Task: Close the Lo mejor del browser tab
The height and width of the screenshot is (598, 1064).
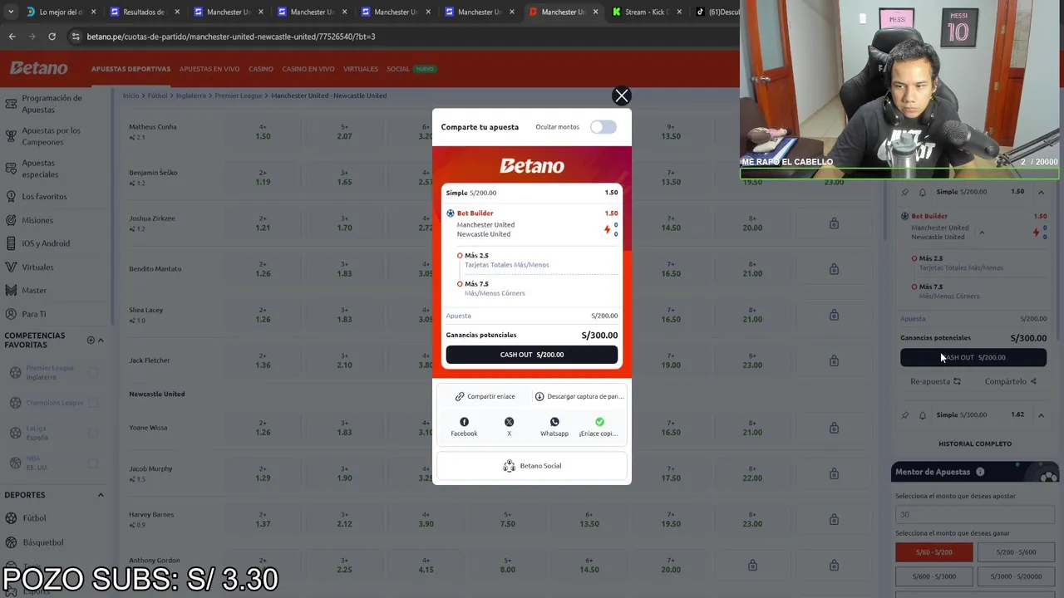Action: pos(93,12)
